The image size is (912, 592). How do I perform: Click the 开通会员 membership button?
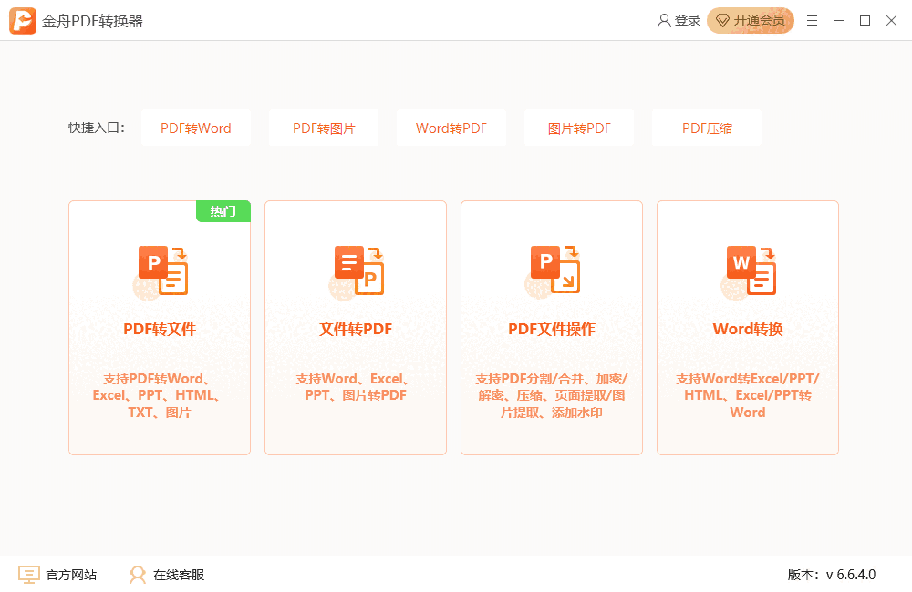pyautogui.click(x=750, y=19)
